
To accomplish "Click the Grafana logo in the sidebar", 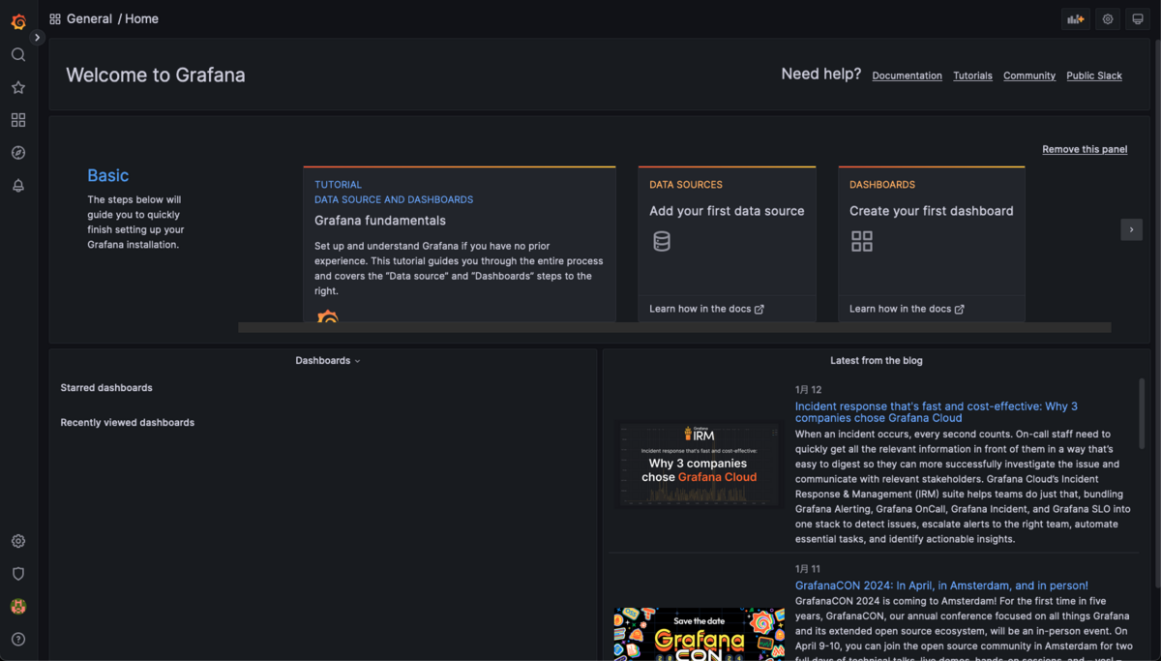I will [18, 21].
